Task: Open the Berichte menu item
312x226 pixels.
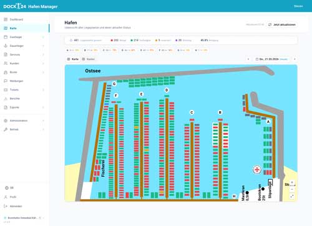Action: [x=24, y=99]
